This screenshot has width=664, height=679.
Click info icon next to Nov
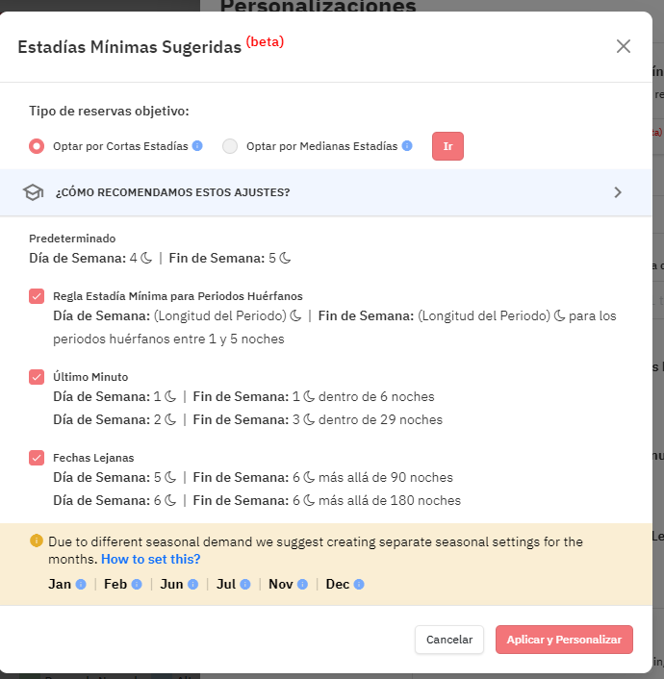click(x=303, y=584)
